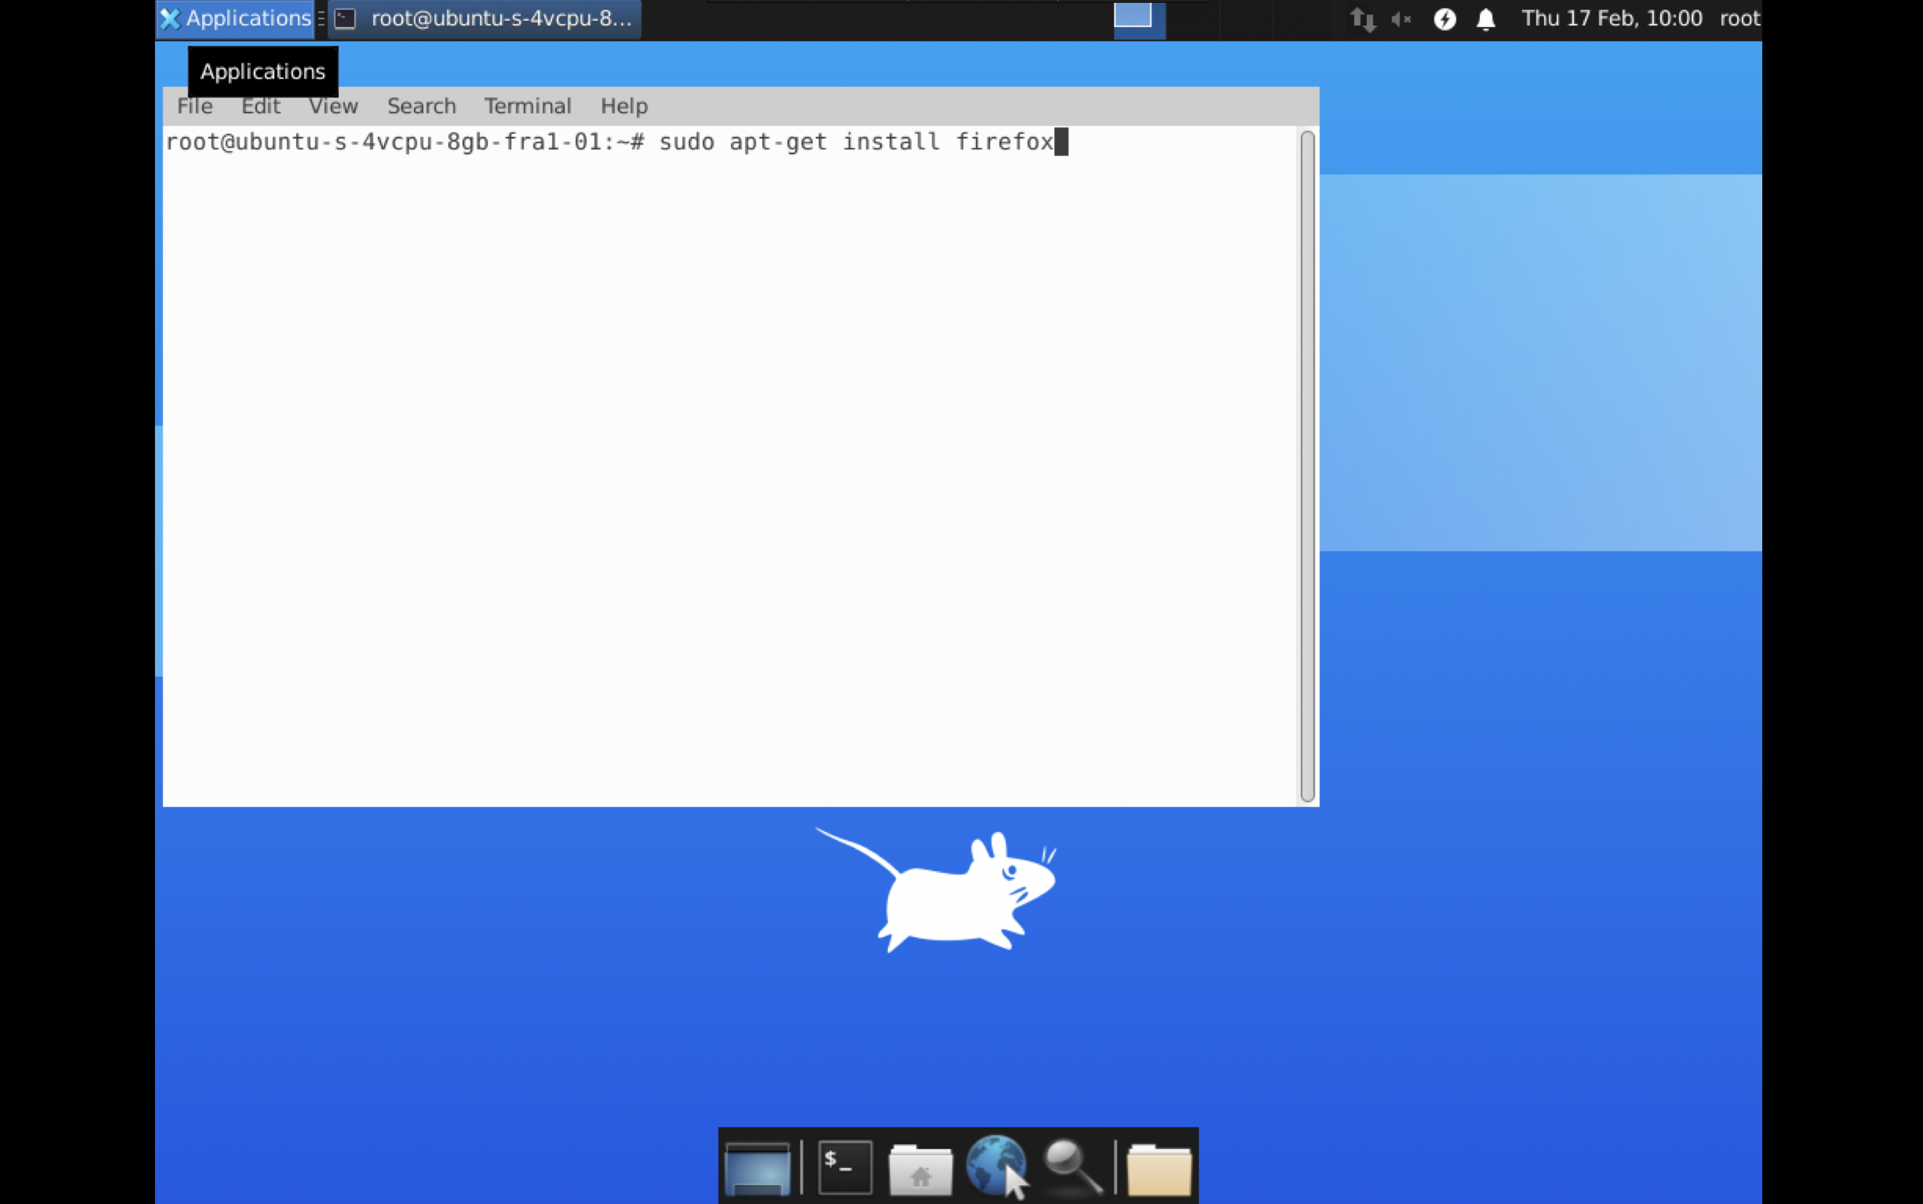Expand the Search menu in terminal

coord(420,106)
